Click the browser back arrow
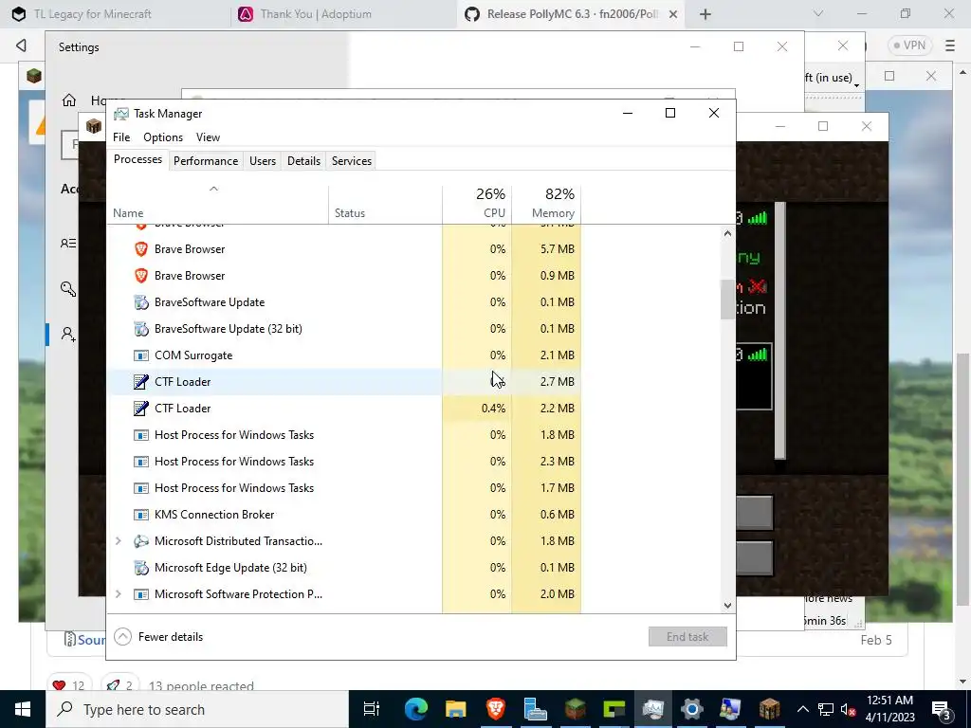The image size is (971, 728). [x=21, y=45]
